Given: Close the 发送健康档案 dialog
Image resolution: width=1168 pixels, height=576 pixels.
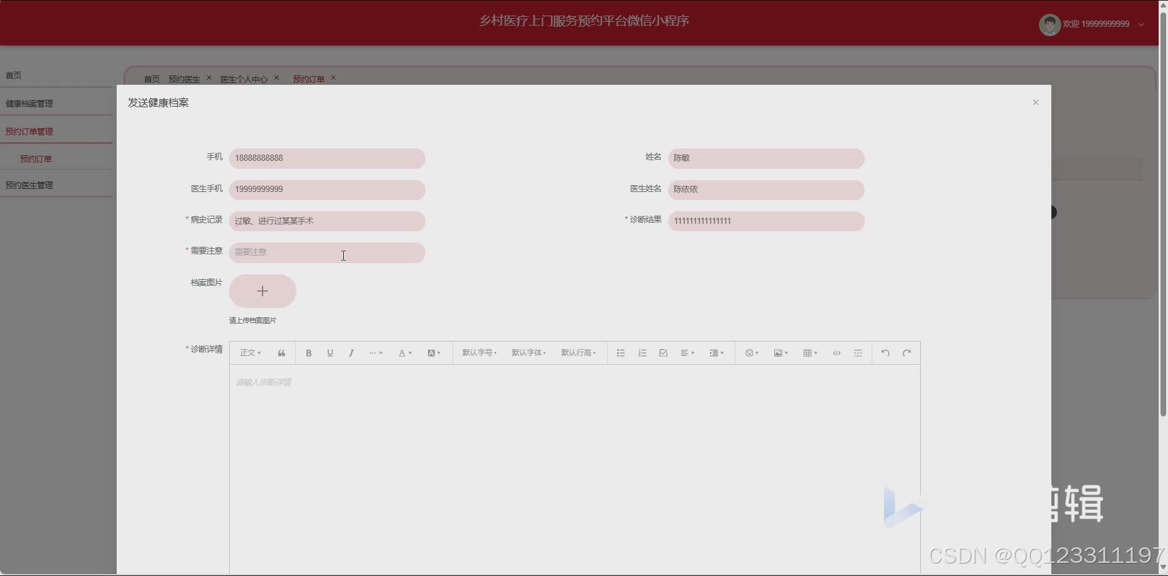Looking at the screenshot, I should [x=1036, y=102].
